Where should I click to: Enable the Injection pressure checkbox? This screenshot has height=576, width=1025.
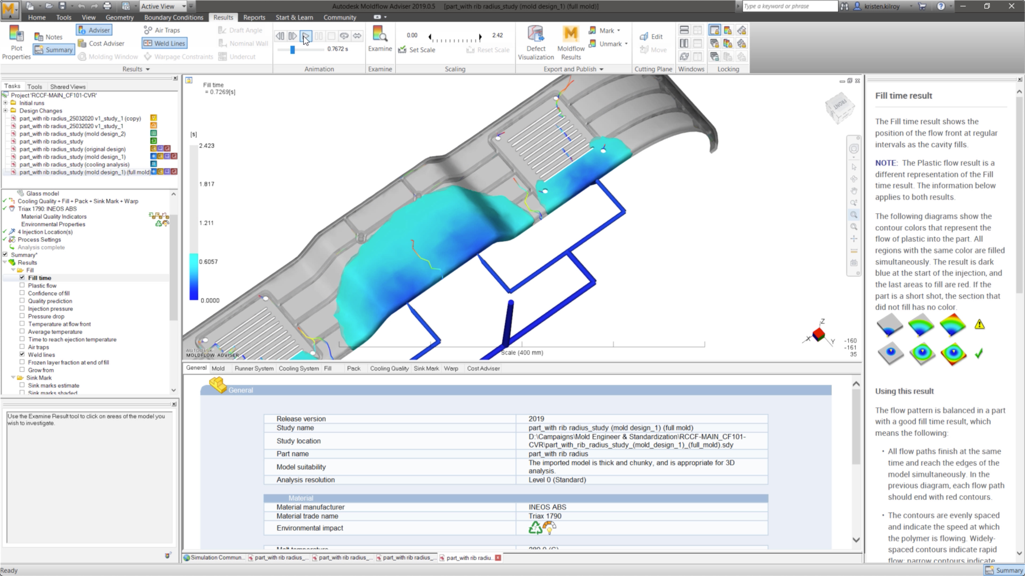click(22, 308)
